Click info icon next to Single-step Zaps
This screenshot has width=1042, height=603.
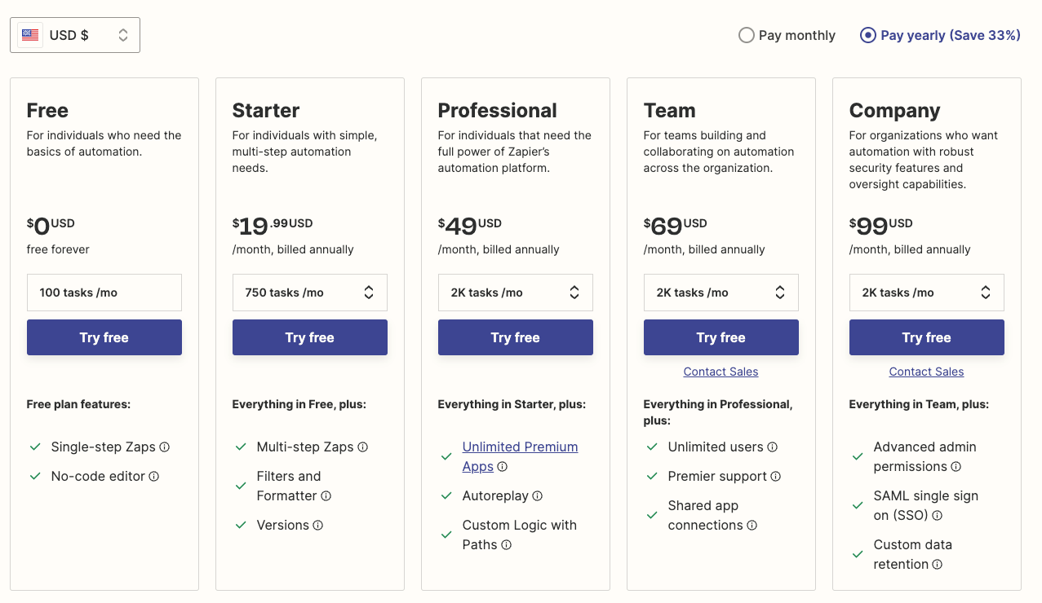(165, 447)
